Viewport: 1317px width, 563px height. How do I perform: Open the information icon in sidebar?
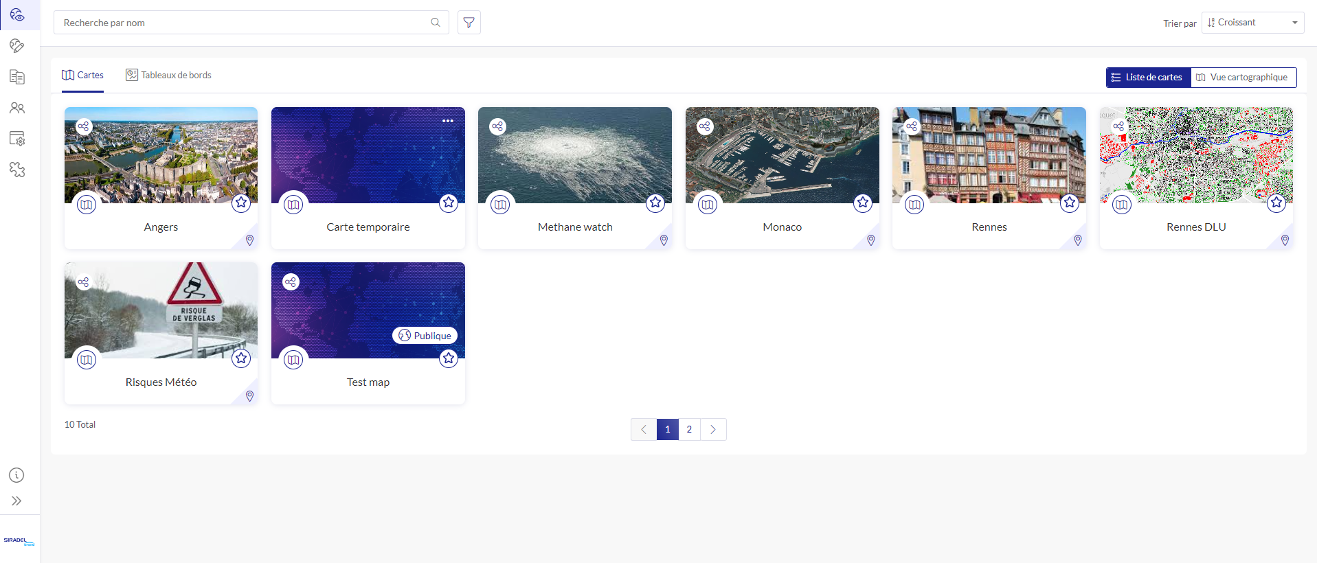click(x=16, y=475)
